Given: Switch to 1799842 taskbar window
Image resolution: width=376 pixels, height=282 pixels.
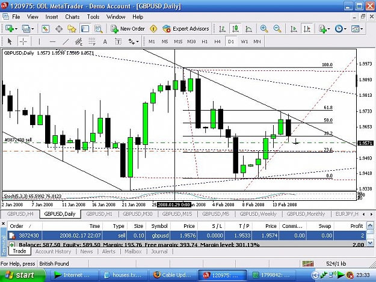Looking at the screenshot, I should [x=271, y=275].
